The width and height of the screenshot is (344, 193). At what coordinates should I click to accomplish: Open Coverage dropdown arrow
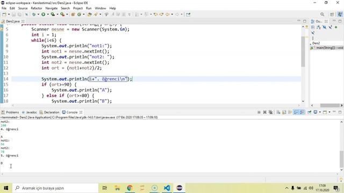[x=58, y=14]
